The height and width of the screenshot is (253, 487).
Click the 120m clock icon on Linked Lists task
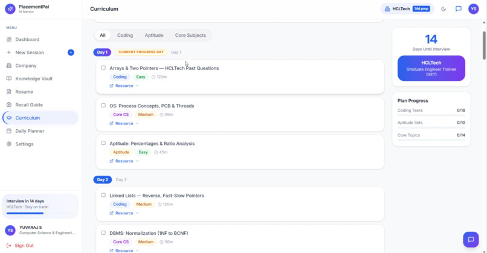point(160,204)
